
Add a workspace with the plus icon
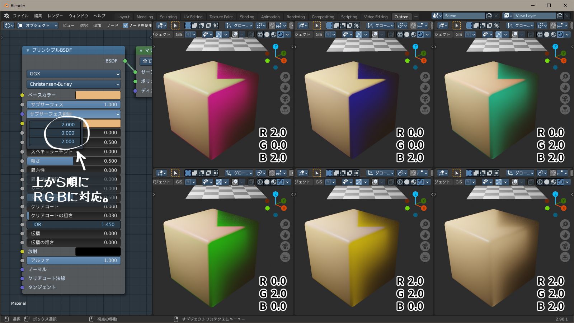click(416, 17)
